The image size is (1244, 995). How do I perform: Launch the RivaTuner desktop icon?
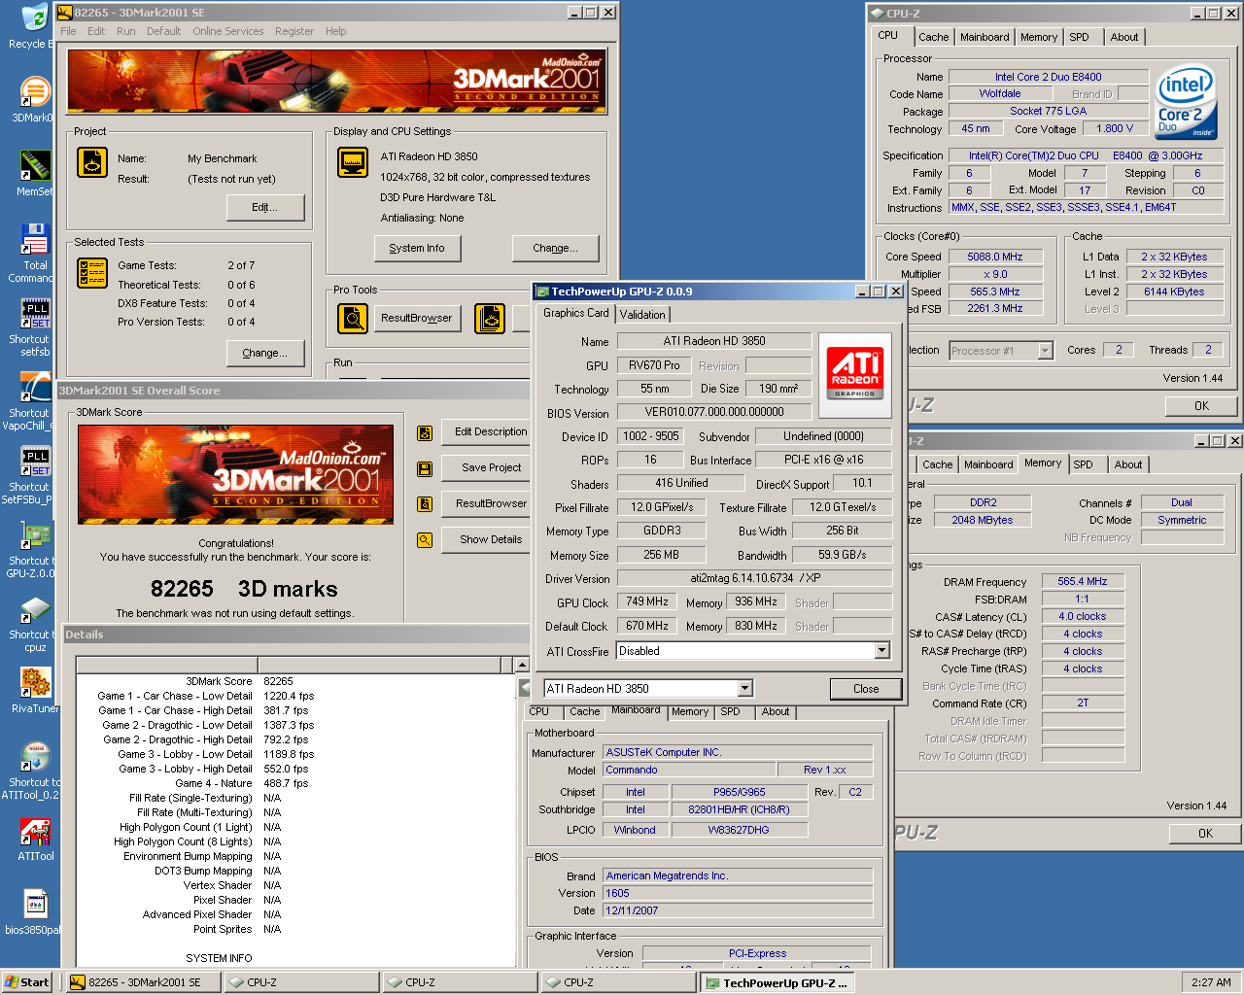[35, 682]
